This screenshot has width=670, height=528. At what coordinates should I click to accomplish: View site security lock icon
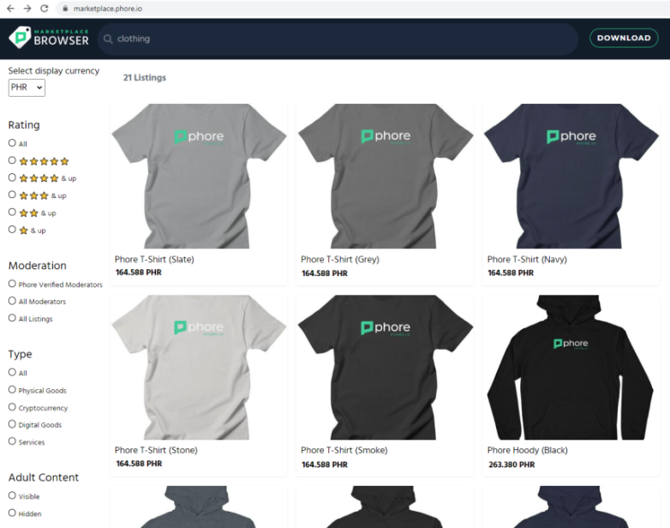65,8
